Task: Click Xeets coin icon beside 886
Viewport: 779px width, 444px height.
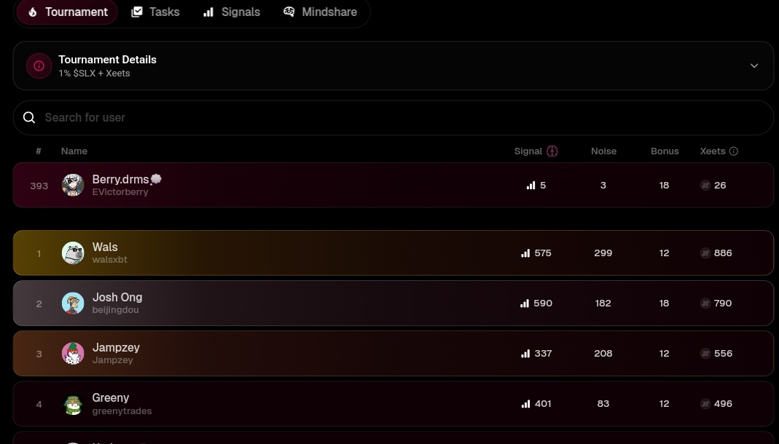Action: (x=705, y=253)
